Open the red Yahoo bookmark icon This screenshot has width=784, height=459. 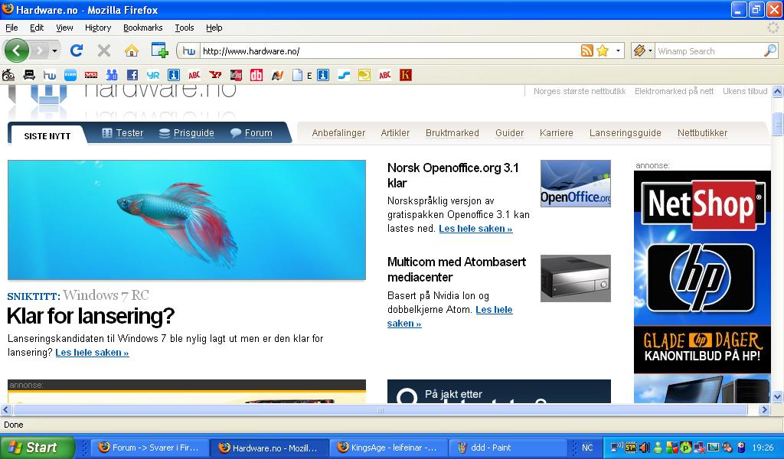[x=215, y=76]
